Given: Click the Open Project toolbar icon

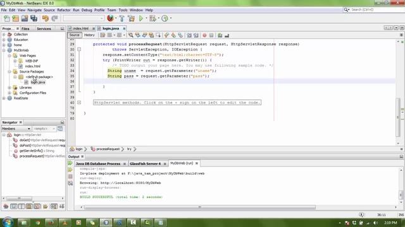Looking at the screenshot, I should (25, 18).
